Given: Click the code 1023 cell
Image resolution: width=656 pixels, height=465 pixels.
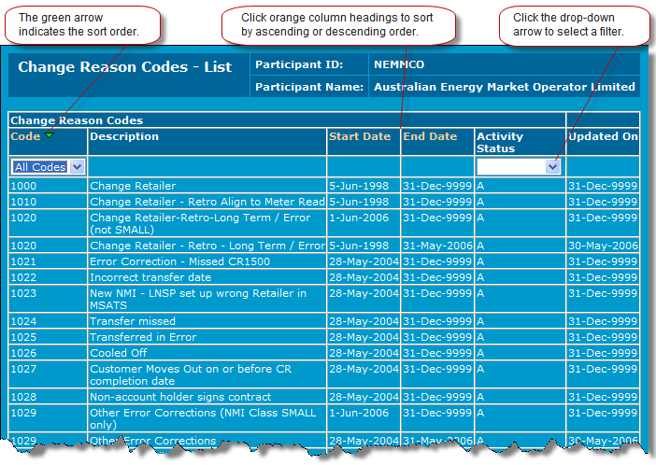Looking at the screenshot, I should coord(23,293).
